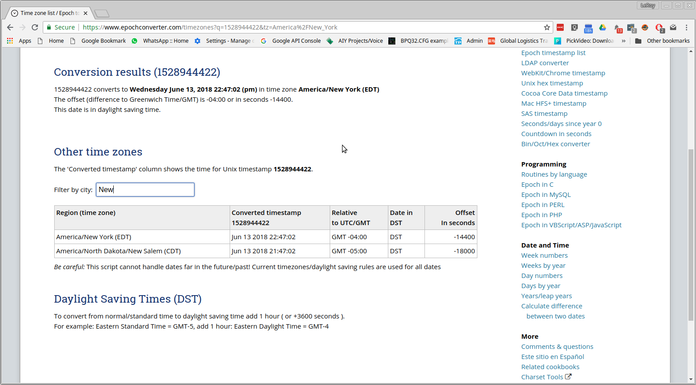Open the Epoch in C link
The height and width of the screenshot is (385, 696).
(537, 185)
